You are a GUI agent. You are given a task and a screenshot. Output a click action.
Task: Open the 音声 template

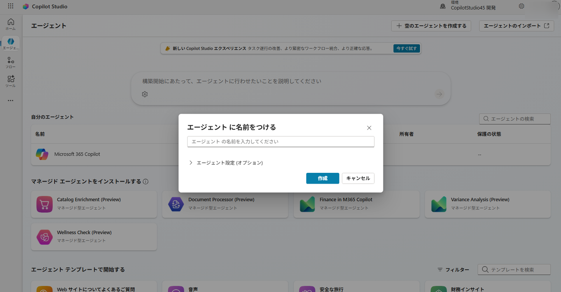click(225, 286)
